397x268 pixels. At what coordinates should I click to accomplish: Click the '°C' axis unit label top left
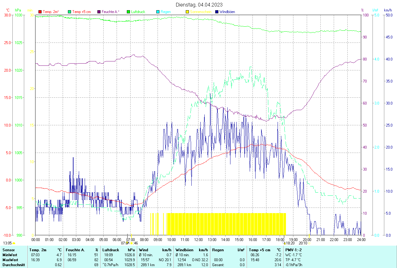8,10
